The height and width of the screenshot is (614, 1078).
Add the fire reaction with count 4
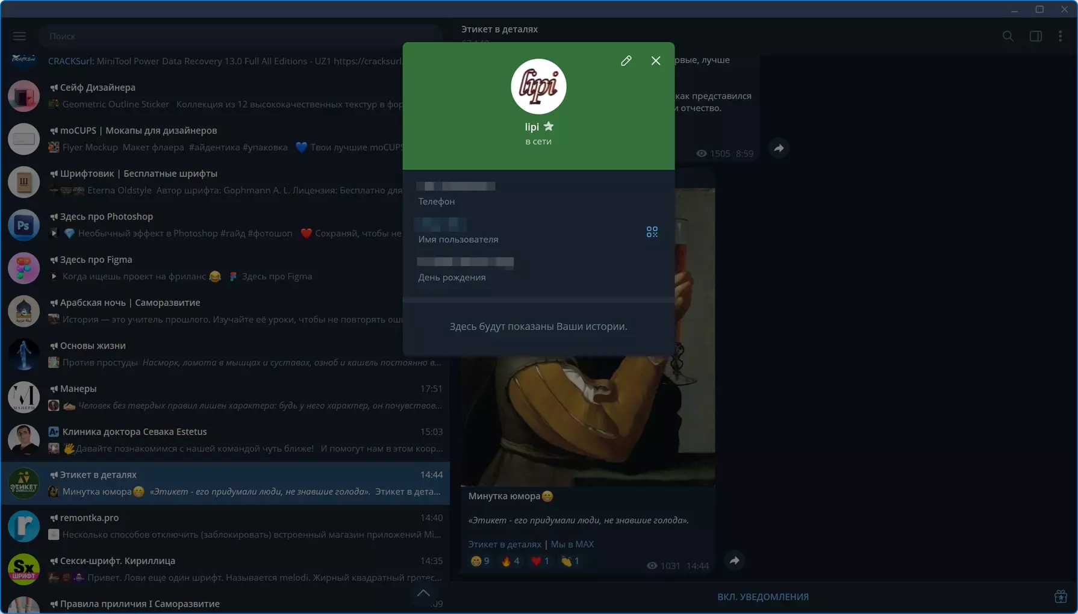point(510,561)
